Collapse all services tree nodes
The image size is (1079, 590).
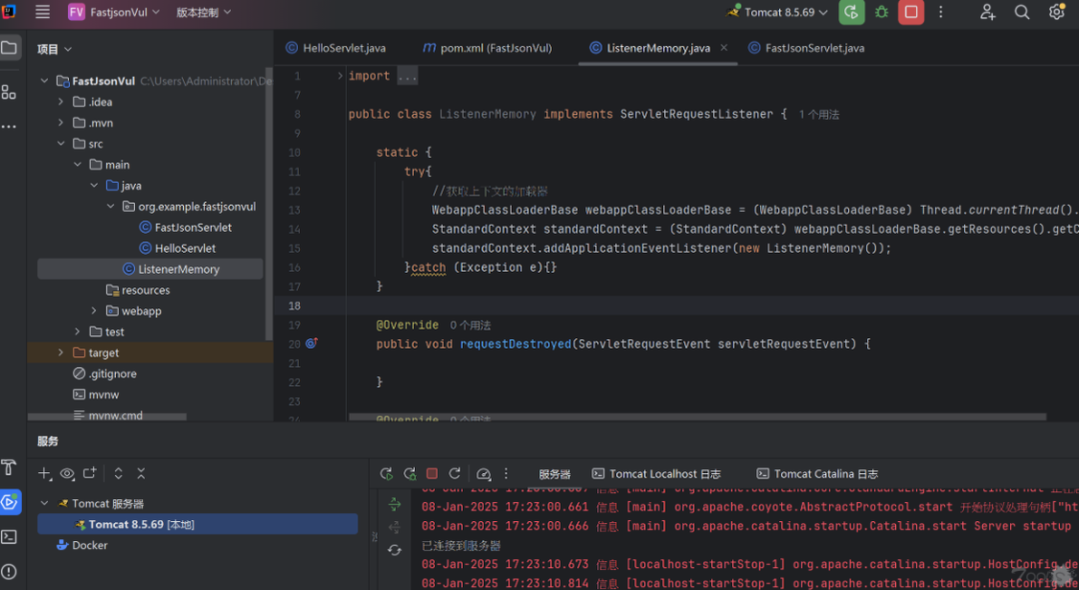click(x=141, y=473)
